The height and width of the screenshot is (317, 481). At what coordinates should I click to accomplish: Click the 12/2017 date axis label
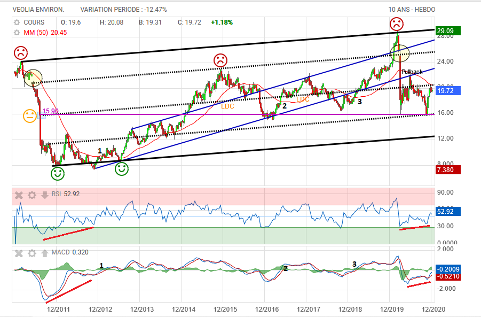[x=309, y=310]
